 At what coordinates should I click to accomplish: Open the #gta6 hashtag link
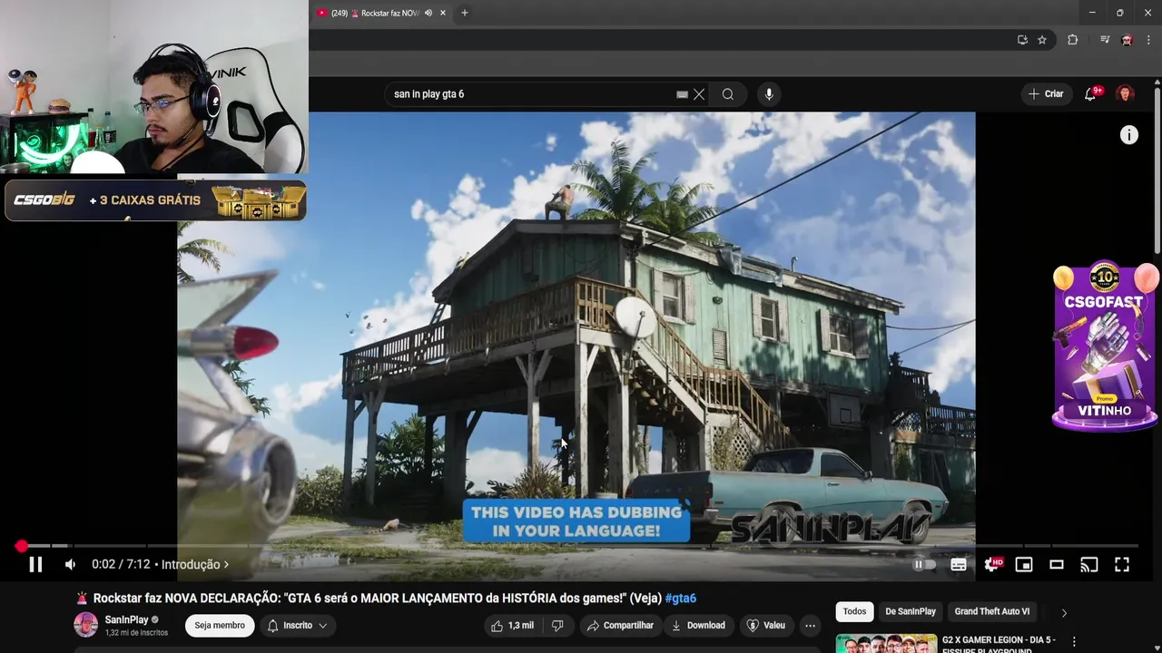(681, 599)
